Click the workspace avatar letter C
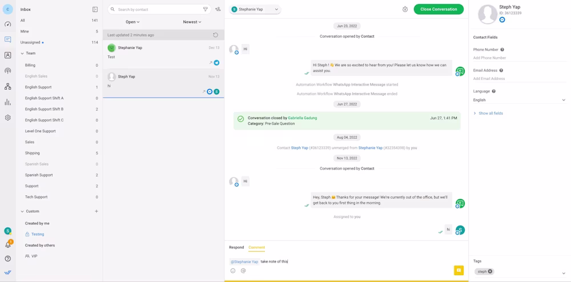 tap(7, 9)
